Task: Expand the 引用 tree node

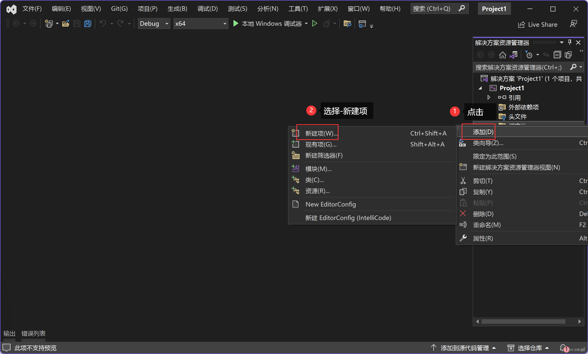Action: (489, 97)
